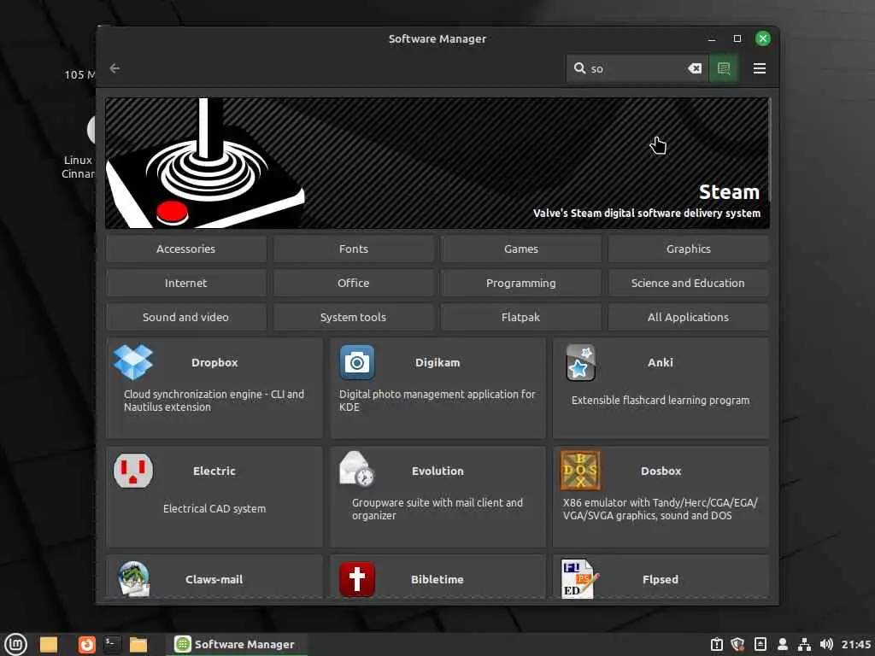Open the Update Manager shield tray icon
875x656 pixels.
(737, 644)
